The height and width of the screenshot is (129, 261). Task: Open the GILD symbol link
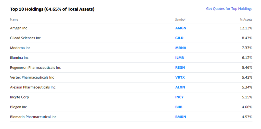click(x=179, y=38)
